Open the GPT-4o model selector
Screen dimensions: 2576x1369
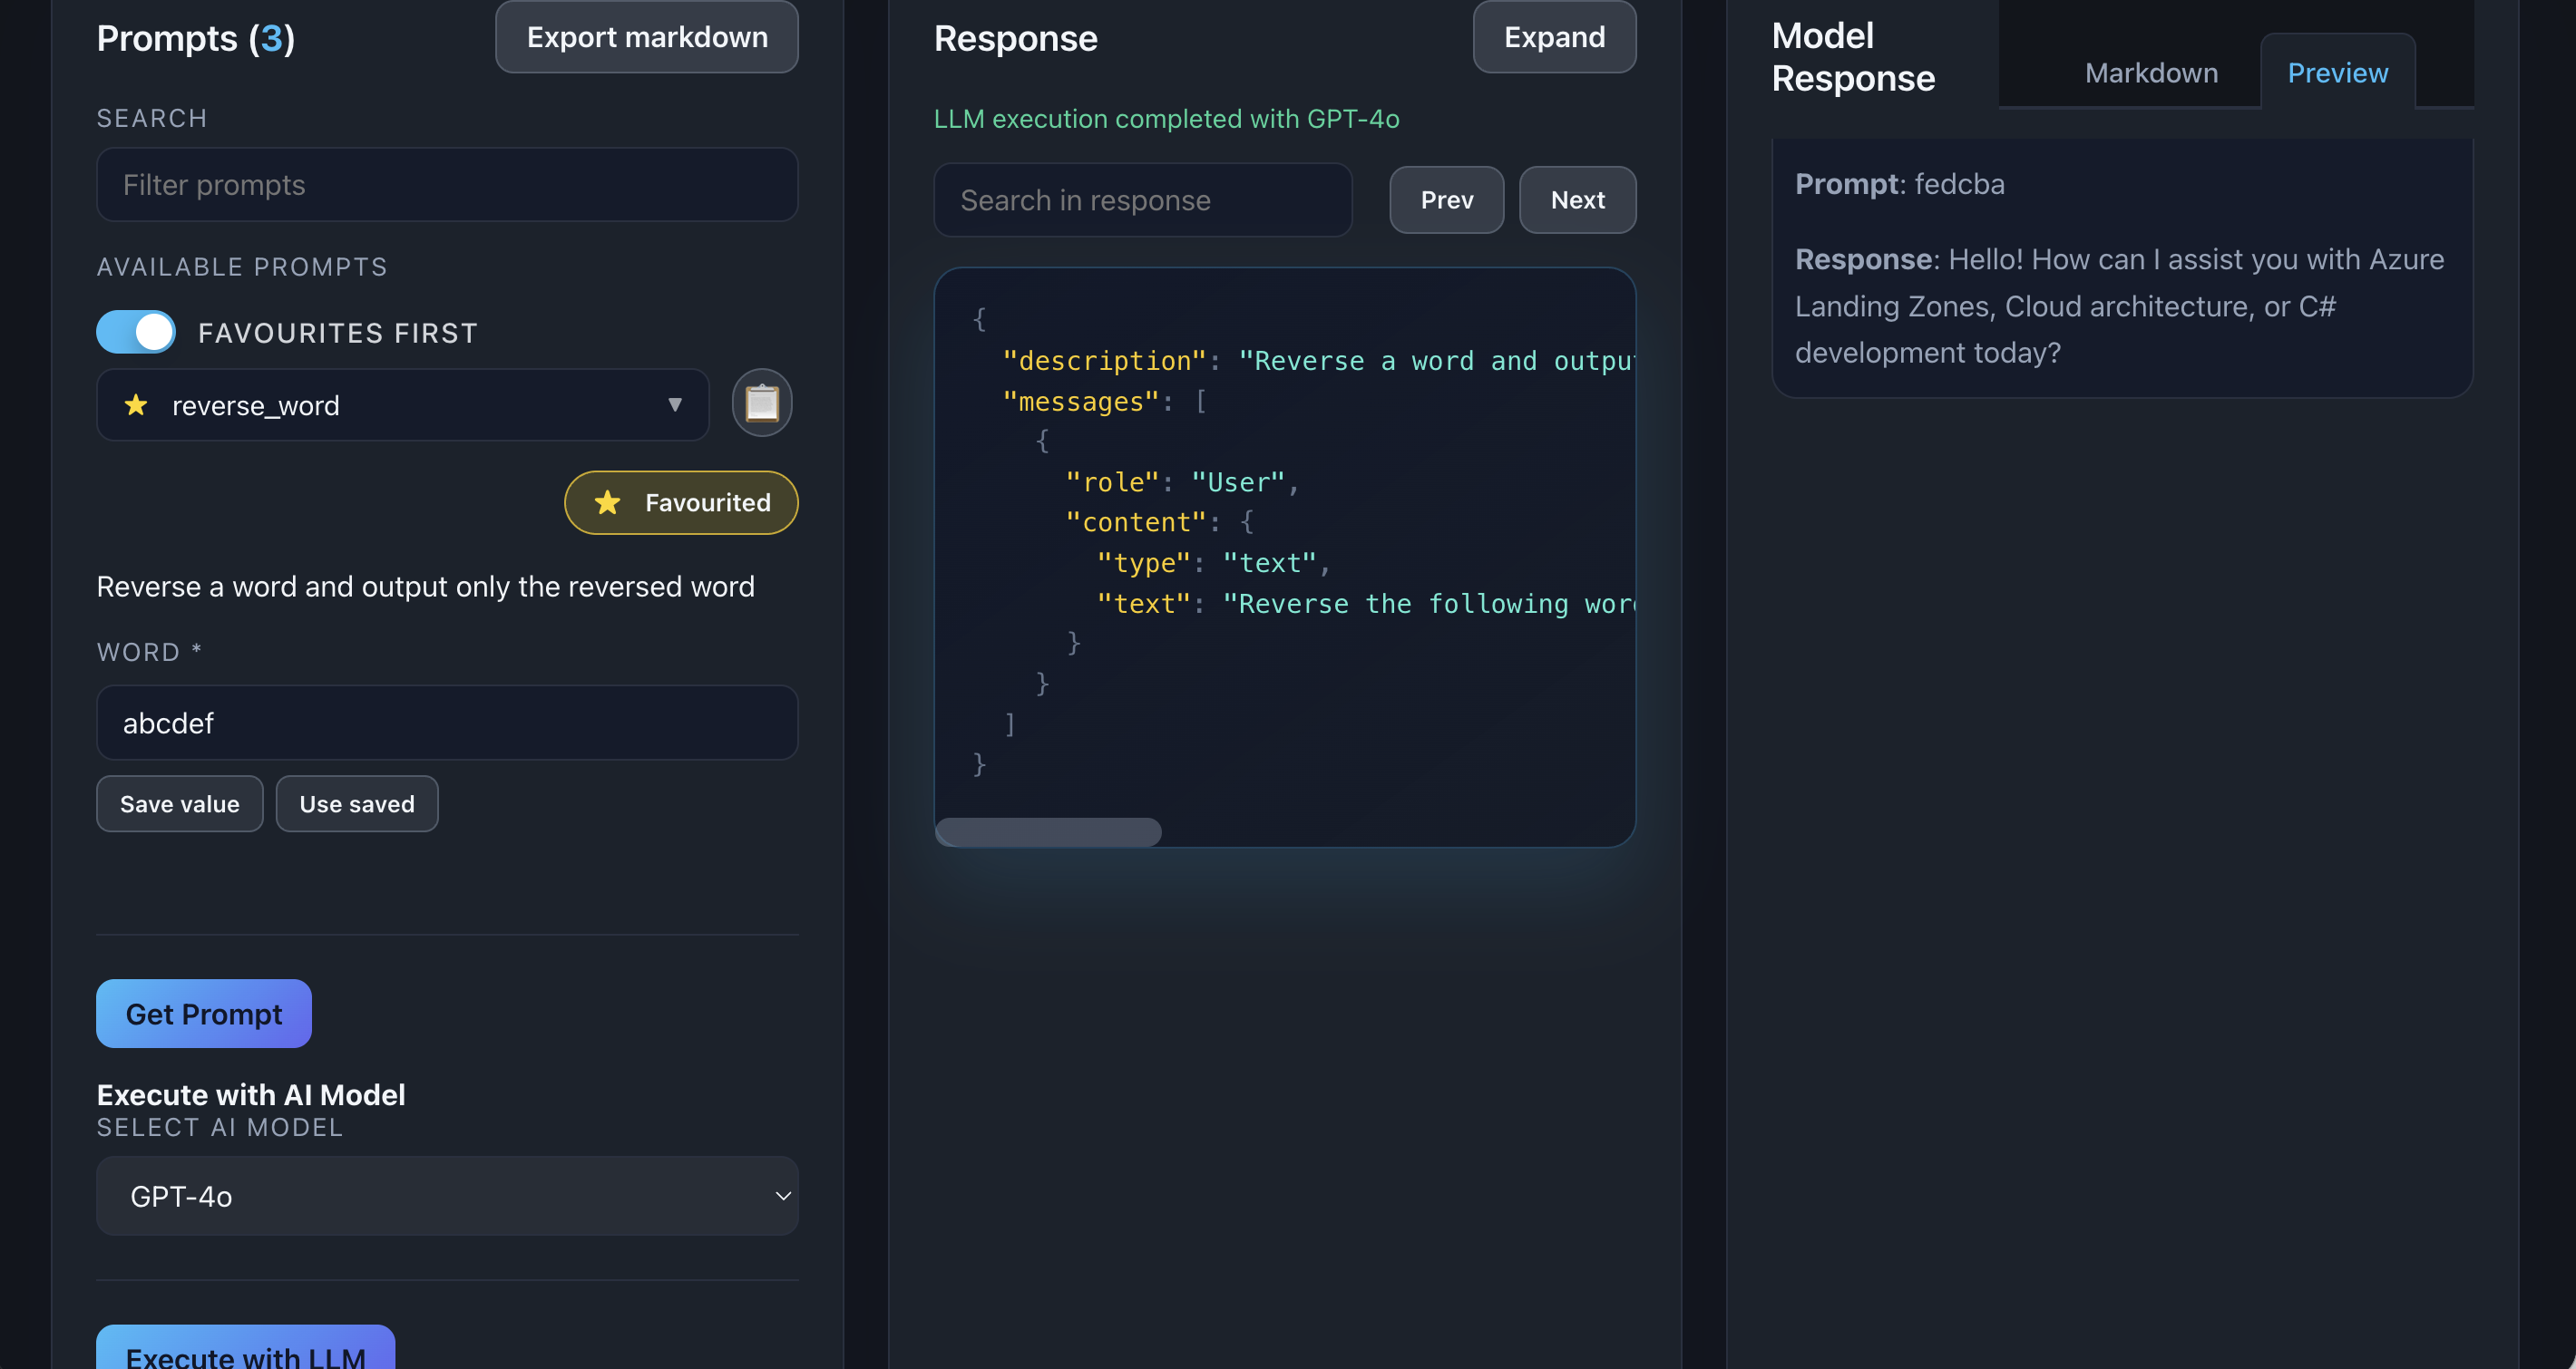tap(447, 1196)
